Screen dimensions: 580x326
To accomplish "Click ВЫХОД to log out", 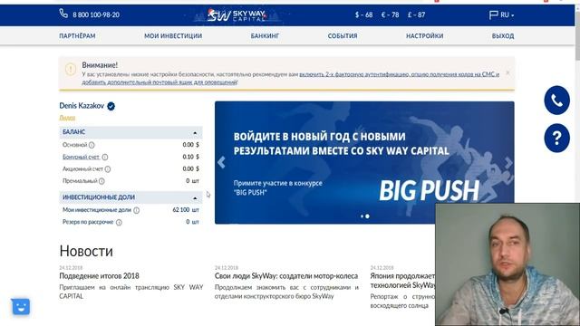I will click(x=503, y=36).
